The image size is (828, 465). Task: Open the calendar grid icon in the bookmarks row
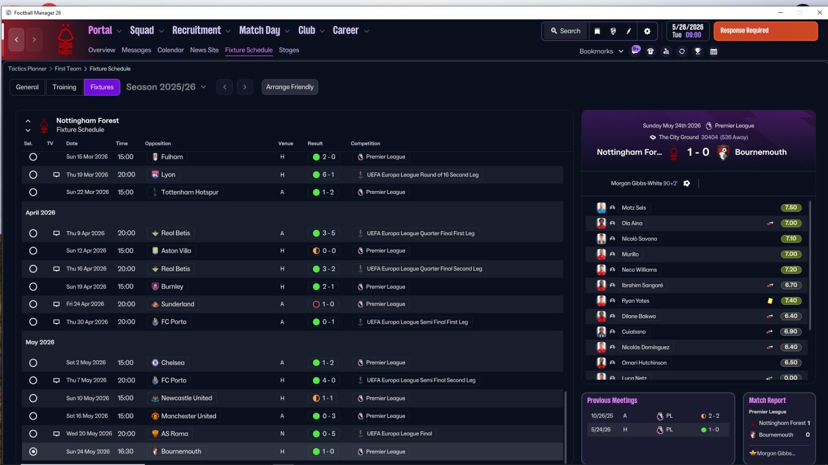point(714,52)
